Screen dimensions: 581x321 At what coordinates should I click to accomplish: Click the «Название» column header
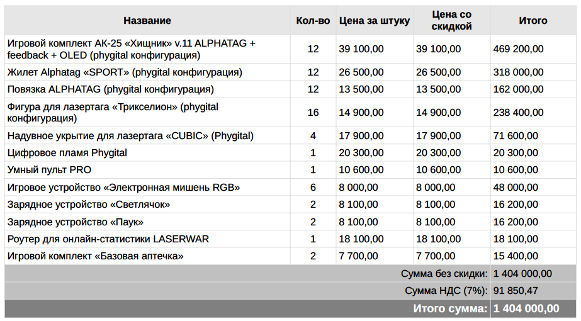tap(147, 21)
